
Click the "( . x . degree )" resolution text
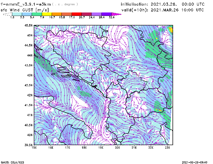click(65, 4)
